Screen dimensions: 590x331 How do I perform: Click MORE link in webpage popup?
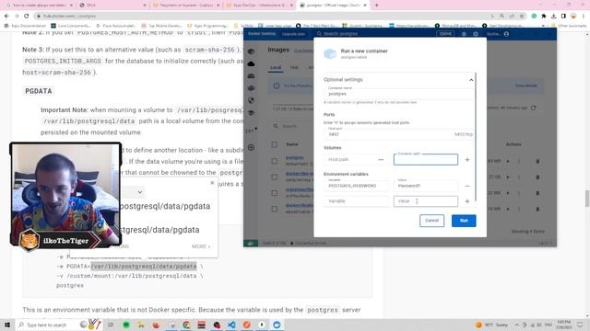201,246
